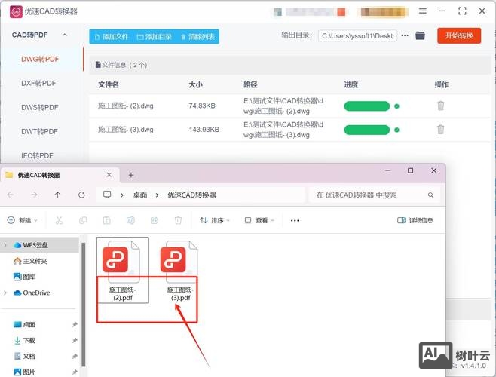Screen dimensions: 496x377
Task: Close the 优速CAD转换器 Explorer tab
Action: click(109, 175)
